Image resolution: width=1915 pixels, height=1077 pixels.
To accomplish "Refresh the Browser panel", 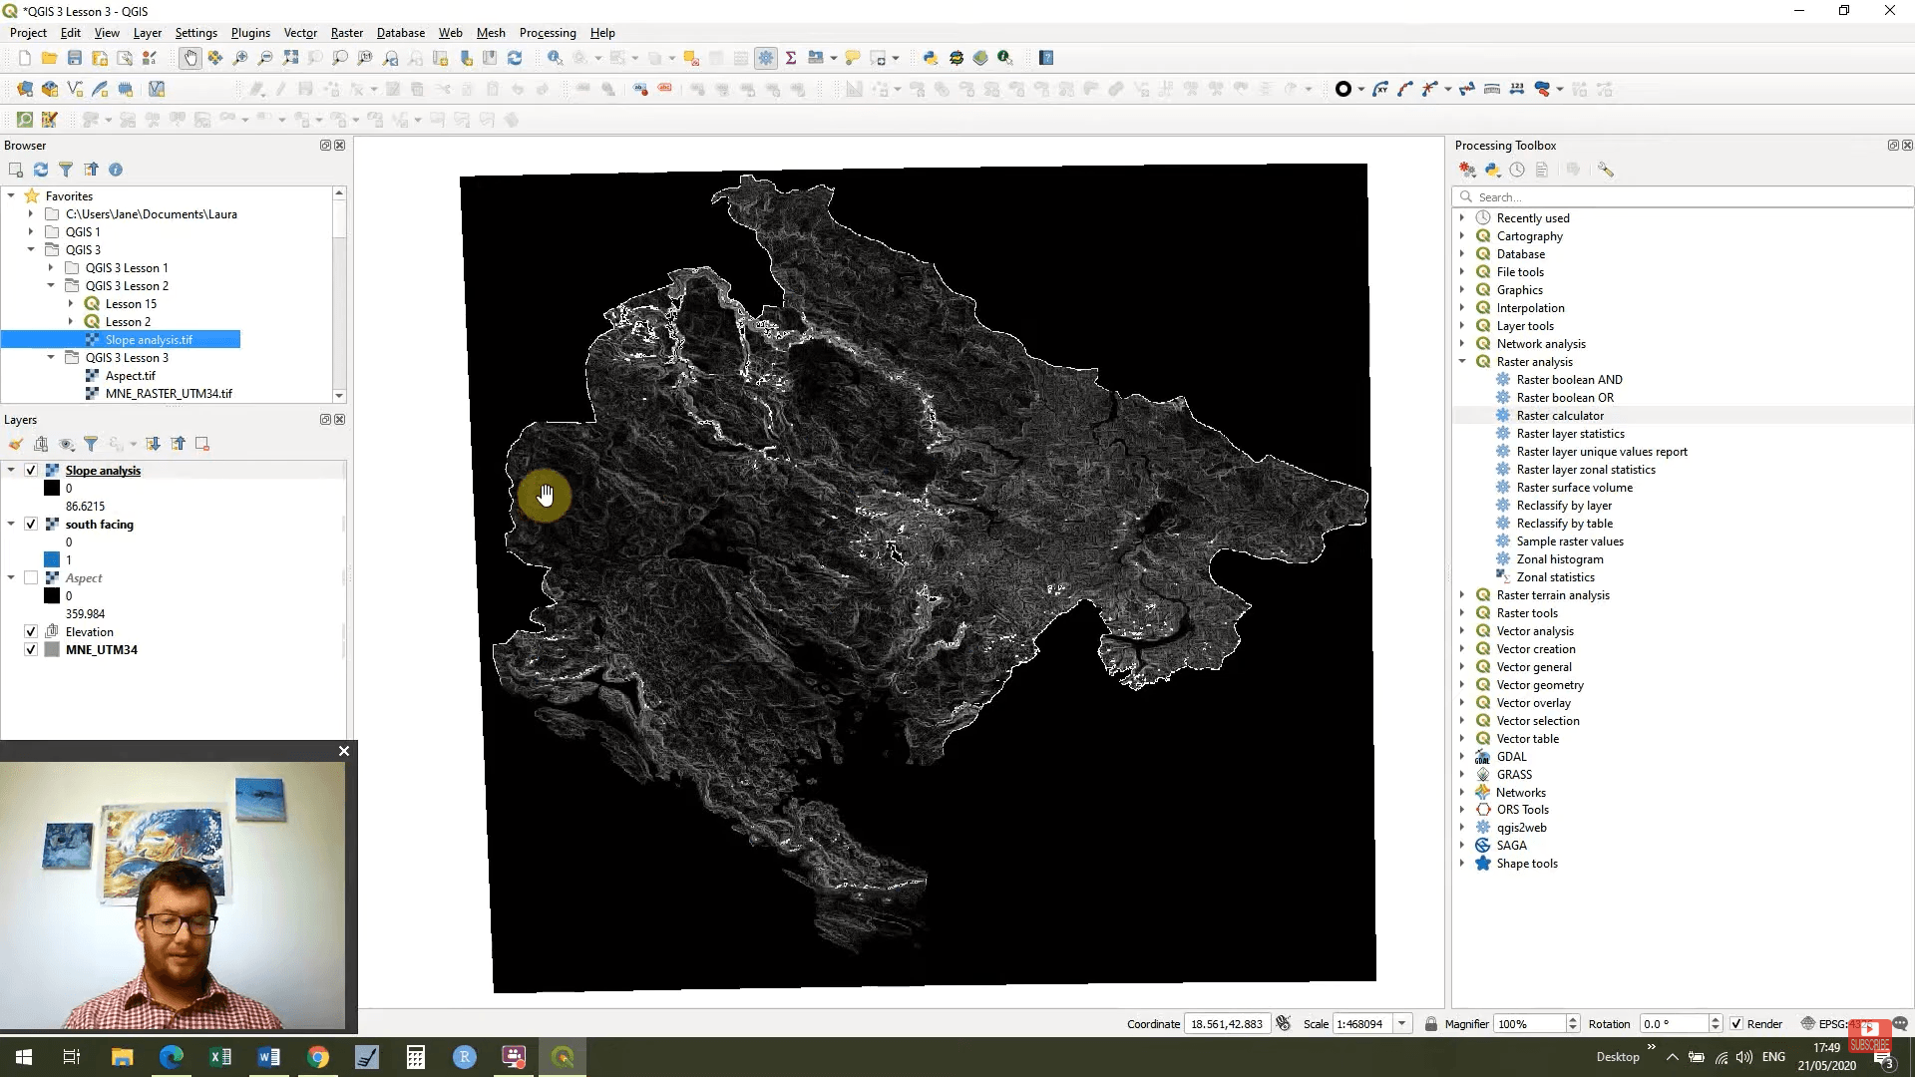I will pyautogui.click(x=41, y=170).
